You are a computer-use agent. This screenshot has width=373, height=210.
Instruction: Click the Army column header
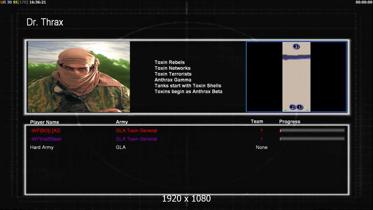(x=122, y=122)
